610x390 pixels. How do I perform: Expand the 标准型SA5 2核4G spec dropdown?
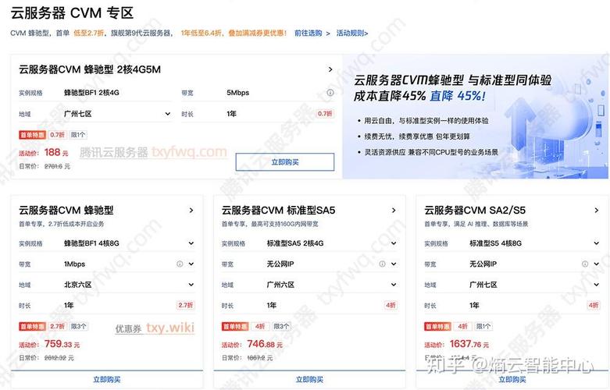coord(394,243)
